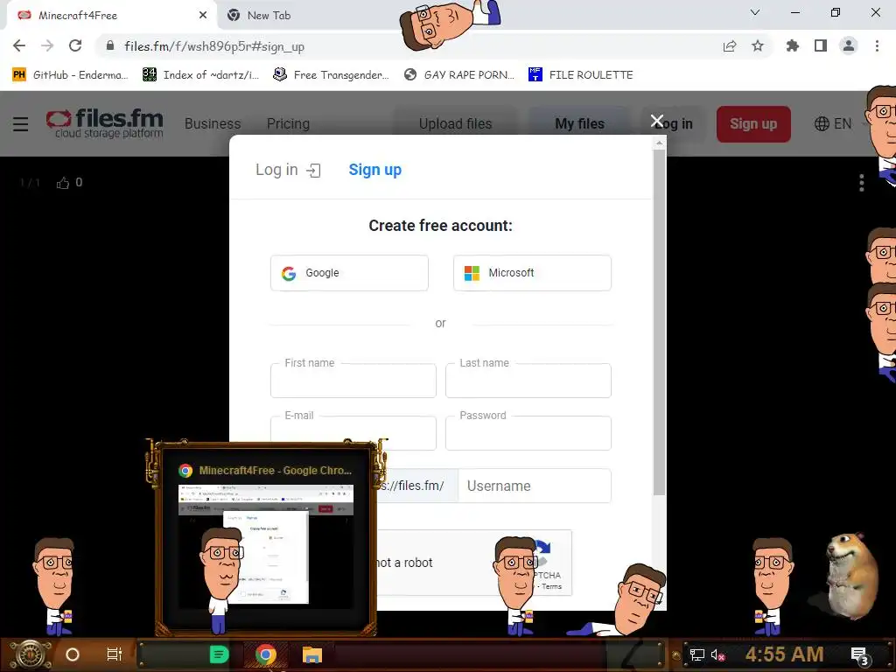Toggle the Chrome side panel icon
This screenshot has height=672, width=896.
tap(821, 45)
